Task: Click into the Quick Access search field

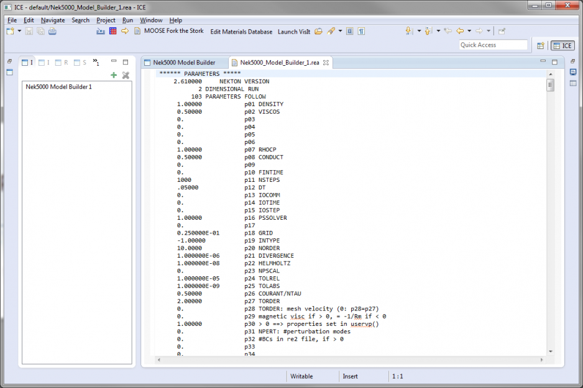Action: coord(493,45)
